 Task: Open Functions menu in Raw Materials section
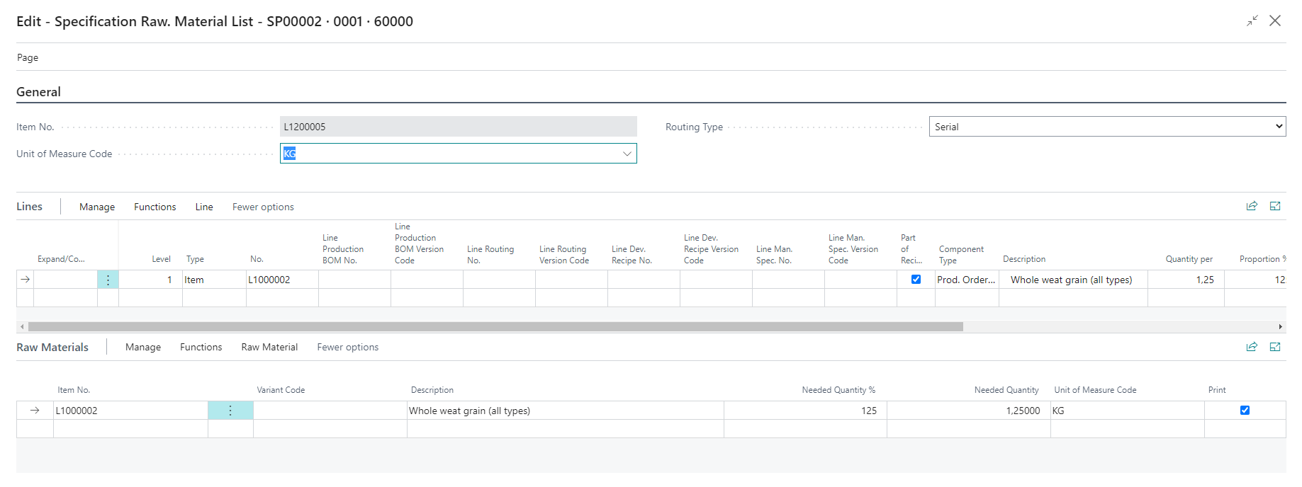coord(201,347)
